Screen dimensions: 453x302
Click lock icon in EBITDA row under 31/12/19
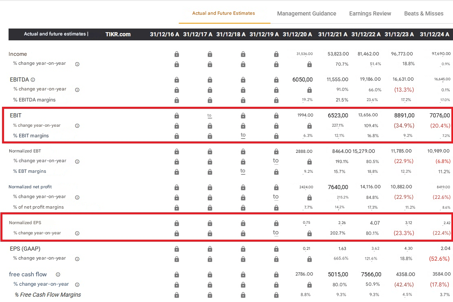tap(276, 80)
